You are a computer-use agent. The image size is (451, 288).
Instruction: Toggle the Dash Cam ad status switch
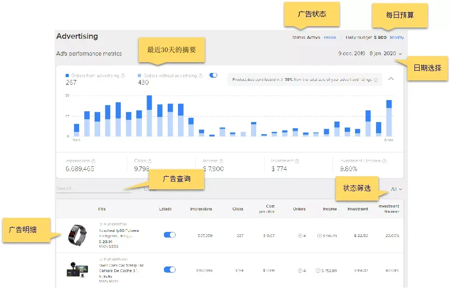tap(170, 270)
